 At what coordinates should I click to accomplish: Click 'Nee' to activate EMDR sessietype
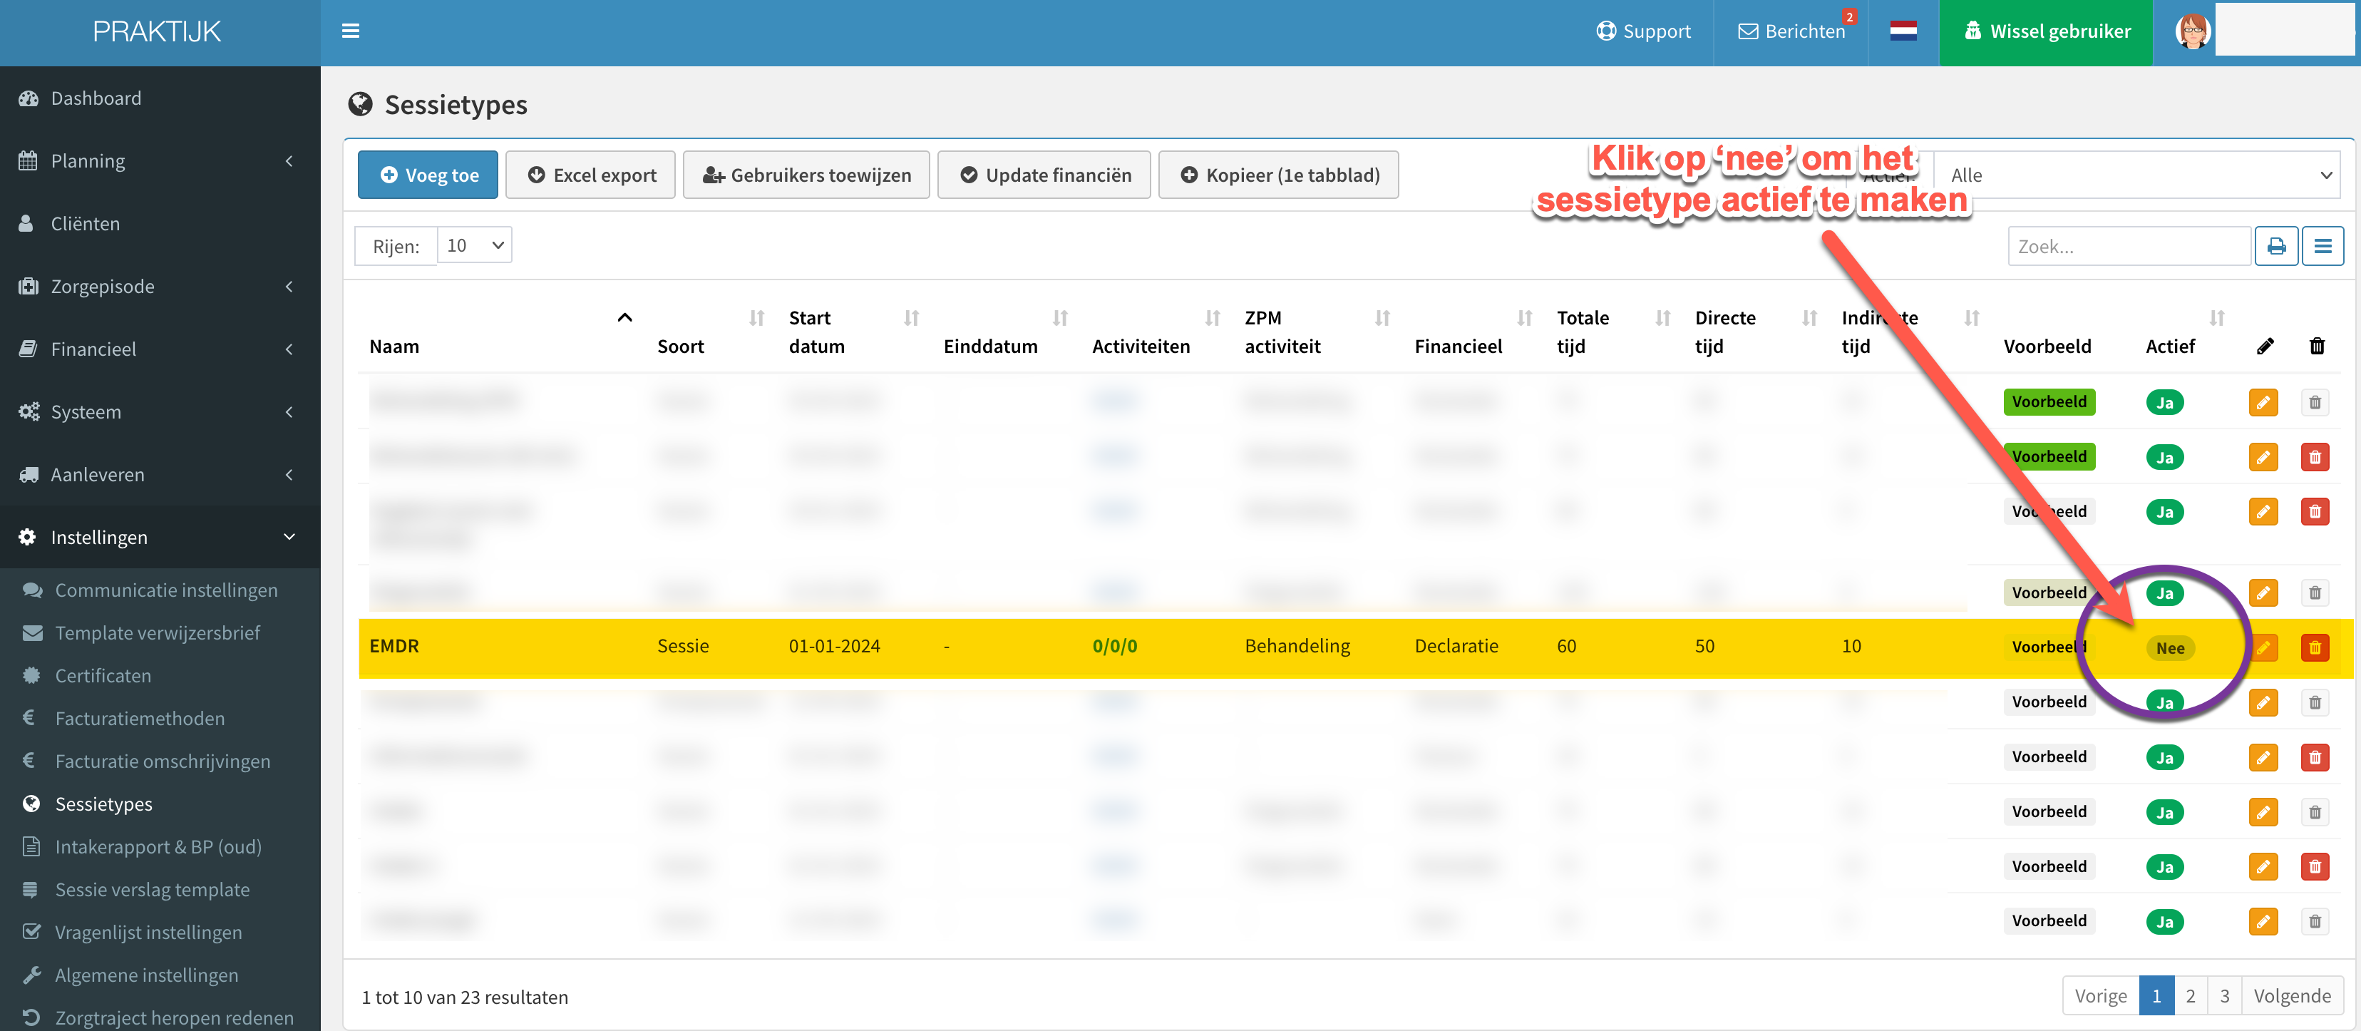click(2169, 648)
